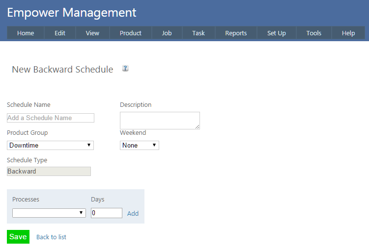Click the Schedule Name input field
Image resolution: width=369 pixels, height=251 pixels.
pos(50,118)
